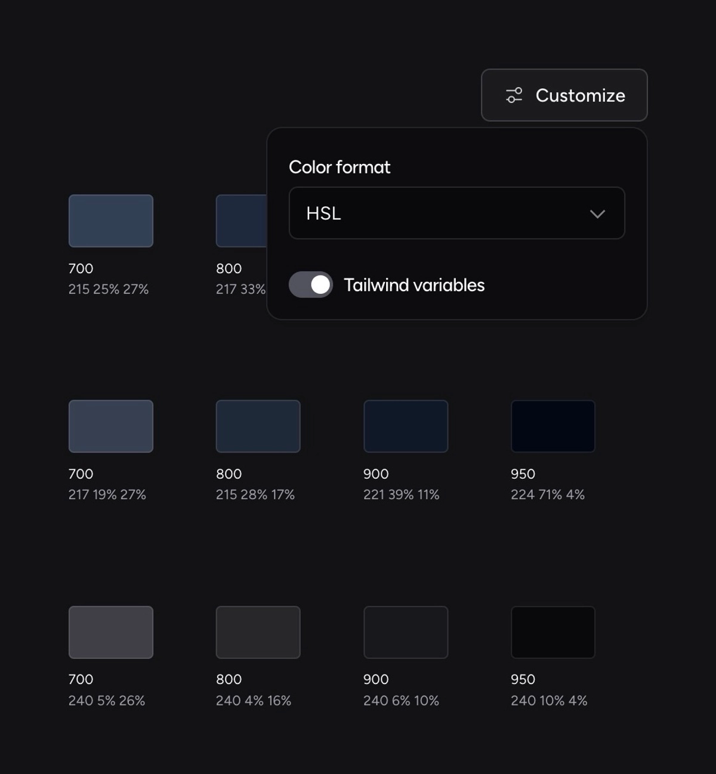
Task: Pick the 700 swatch above 217 19% 27%
Action: coord(111,426)
